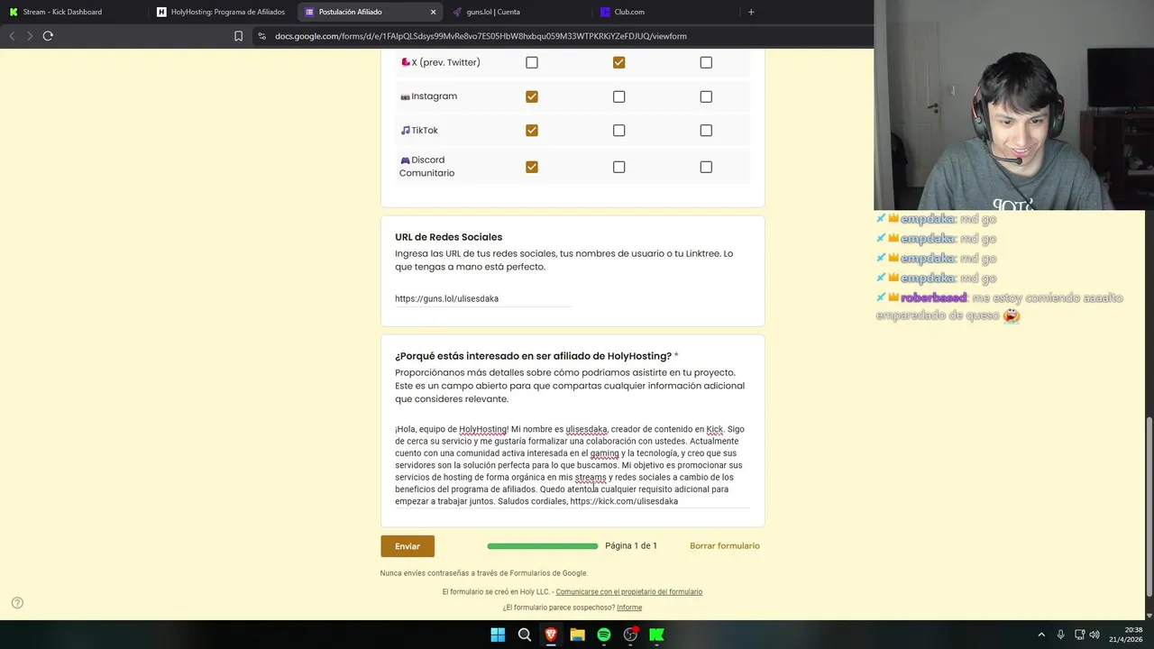Bookmark this page with the bookmark icon
The image size is (1154, 649).
(238, 36)
